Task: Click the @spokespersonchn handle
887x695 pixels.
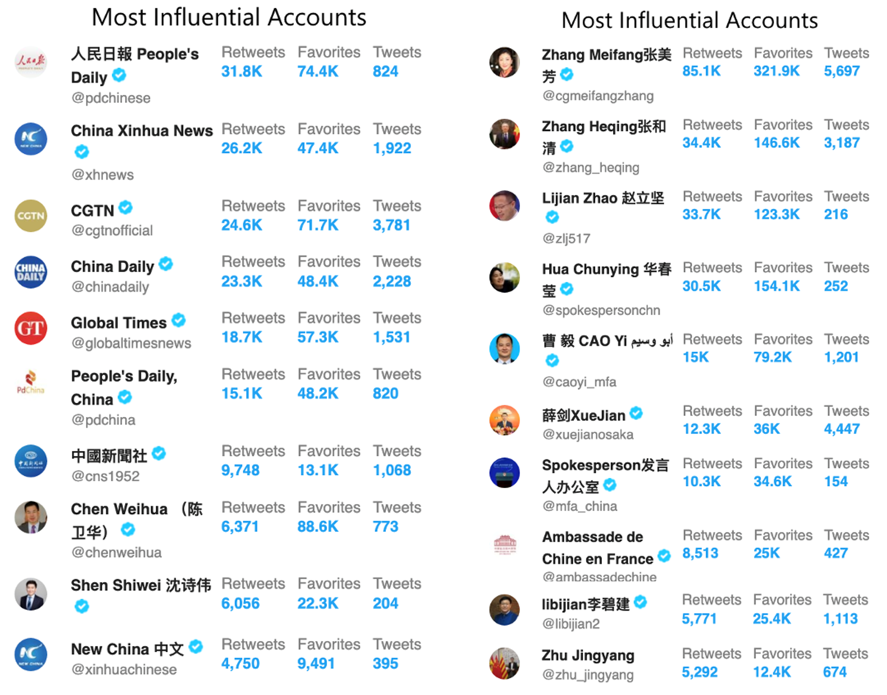Action: [601, 310]
